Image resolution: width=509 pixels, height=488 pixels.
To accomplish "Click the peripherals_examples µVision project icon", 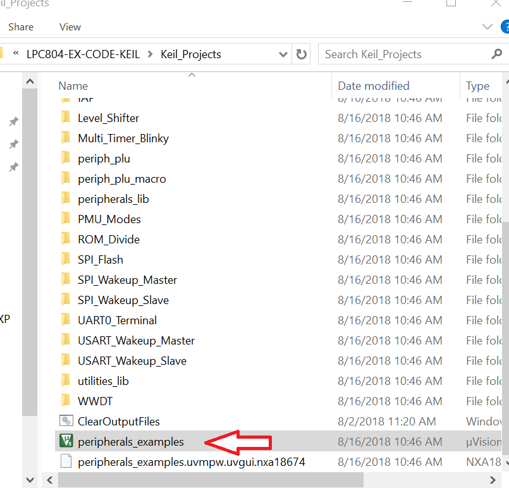I will 66,441.
